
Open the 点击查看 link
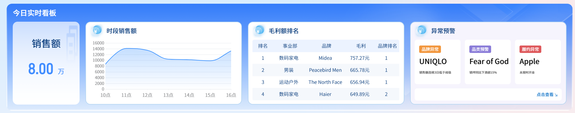click(547, 95)
